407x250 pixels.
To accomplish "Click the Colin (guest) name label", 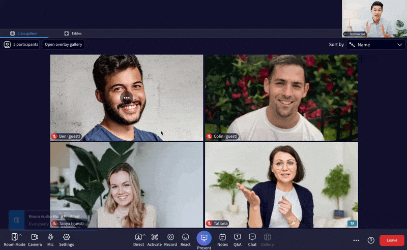I will click(225, 136).
